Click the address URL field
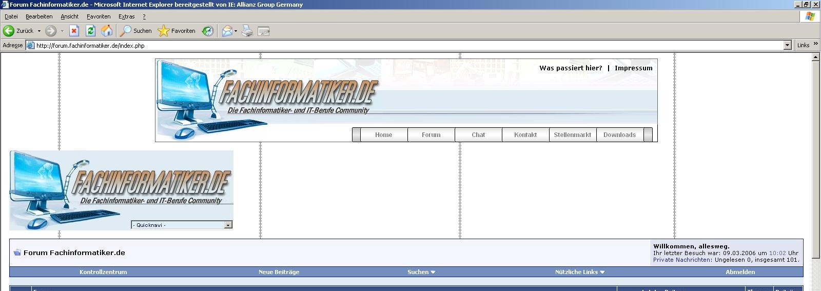 click(x=408, y=45)
